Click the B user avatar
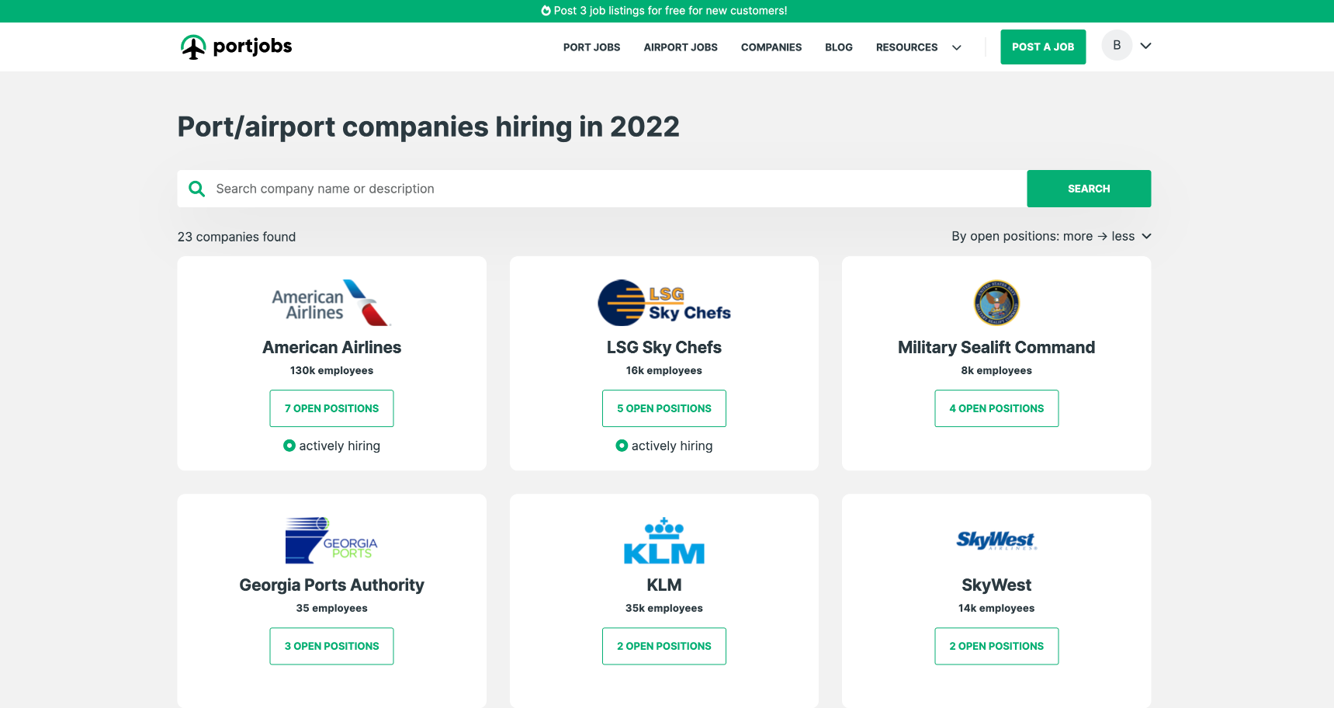 click(x=1117, y=45)
